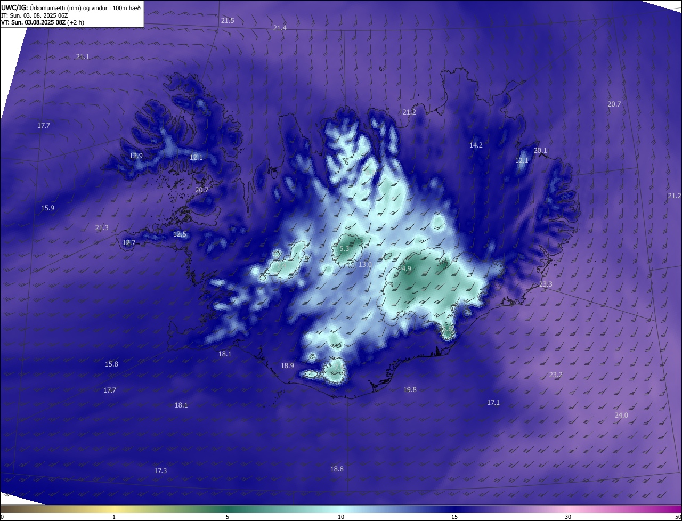Screen dimensions: 682x521
Task: Click the 21.1 value label
Action: 83,56
